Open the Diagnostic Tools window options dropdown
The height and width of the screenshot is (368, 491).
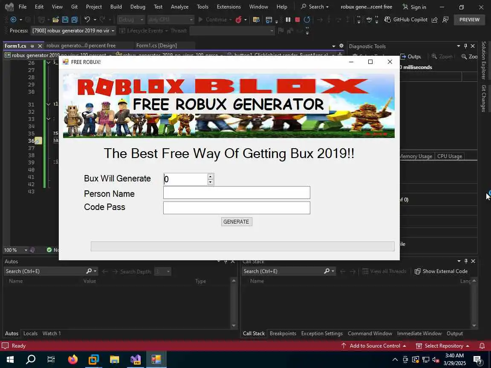(x=459, y=46)
